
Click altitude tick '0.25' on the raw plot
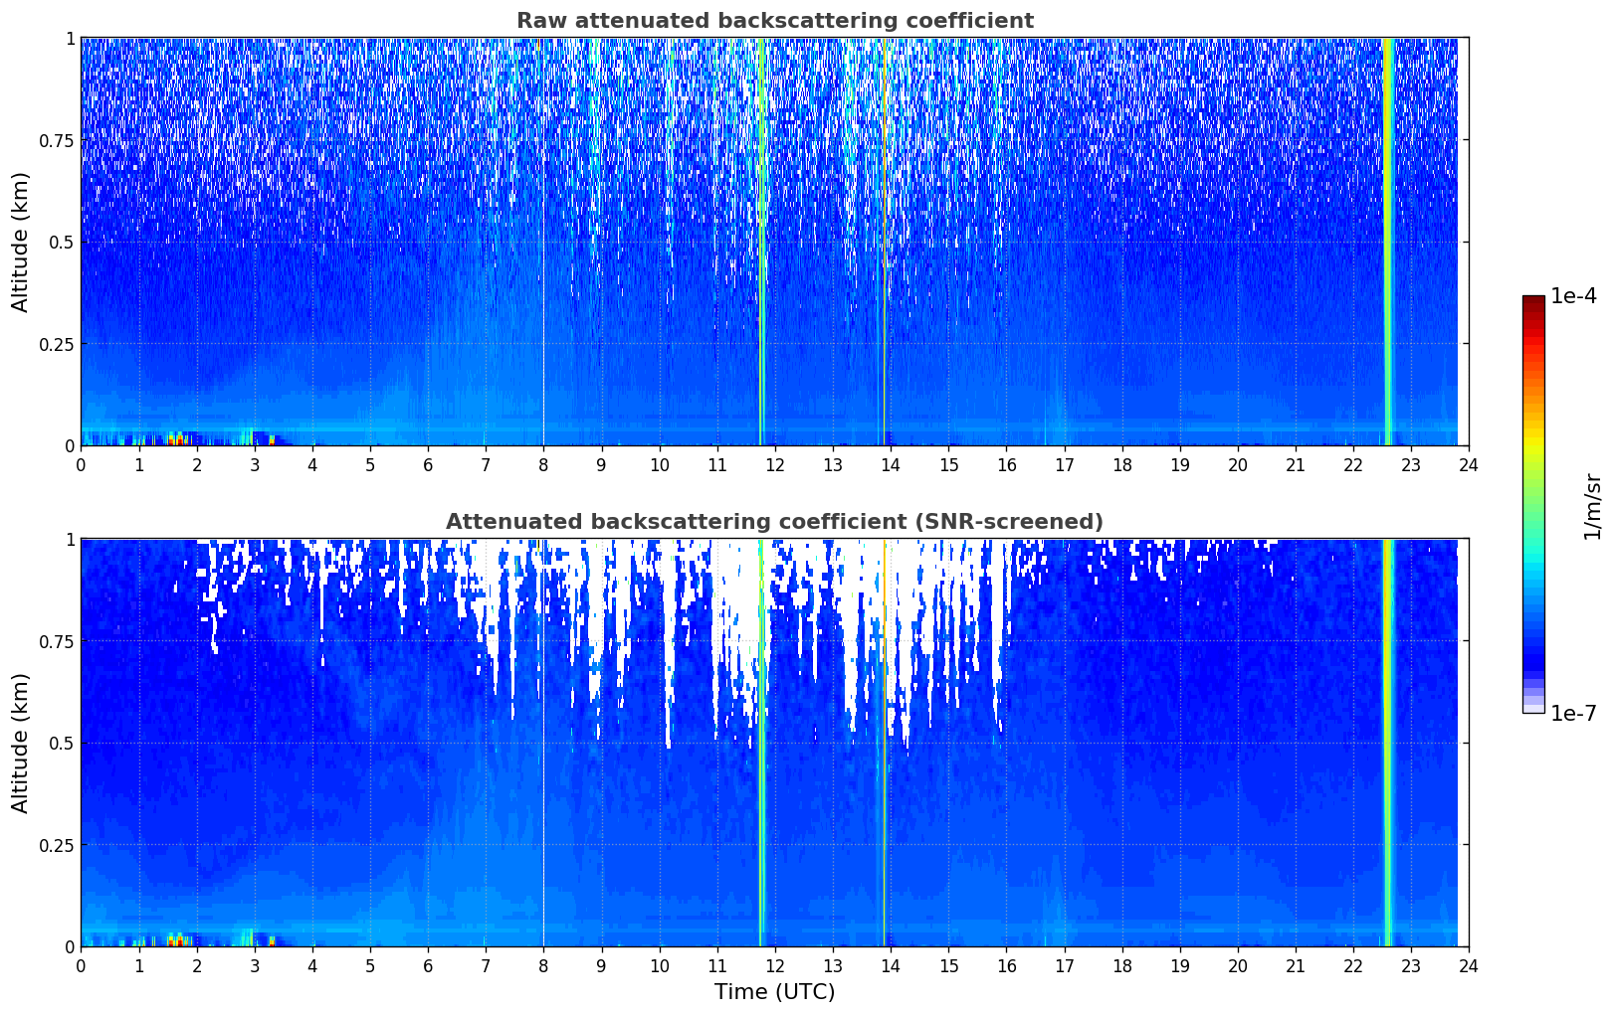click(x=58, y=344)
